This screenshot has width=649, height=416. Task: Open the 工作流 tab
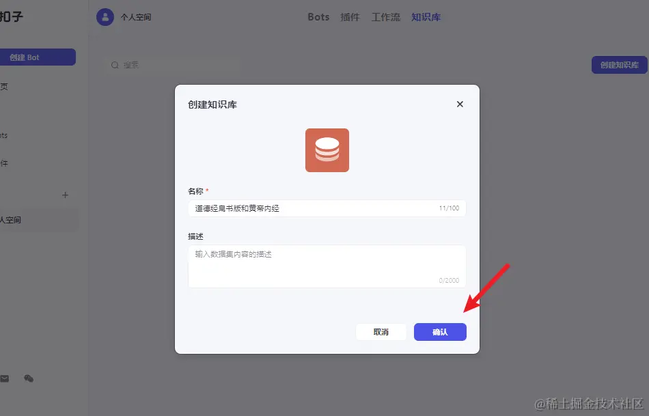click(386, 17)
